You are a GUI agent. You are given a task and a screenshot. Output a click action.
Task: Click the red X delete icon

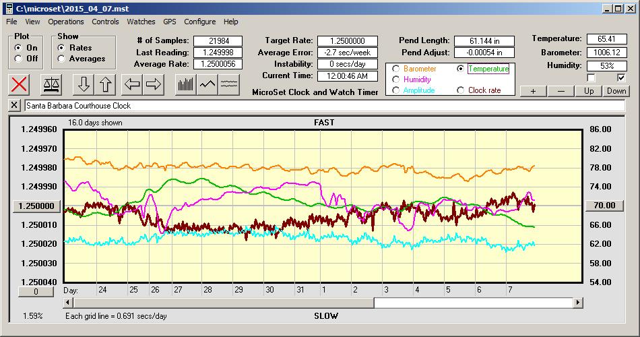19,84
